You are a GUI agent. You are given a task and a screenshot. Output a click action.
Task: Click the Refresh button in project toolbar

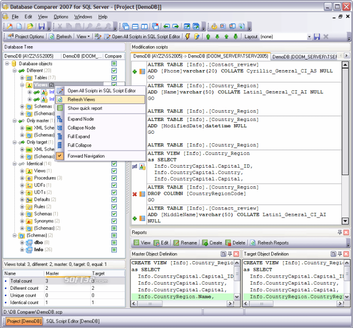point(61,37)
